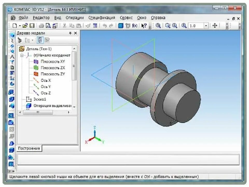Open the Редактор menu
This screenshot has height=187, width=249.
[41, 18]
